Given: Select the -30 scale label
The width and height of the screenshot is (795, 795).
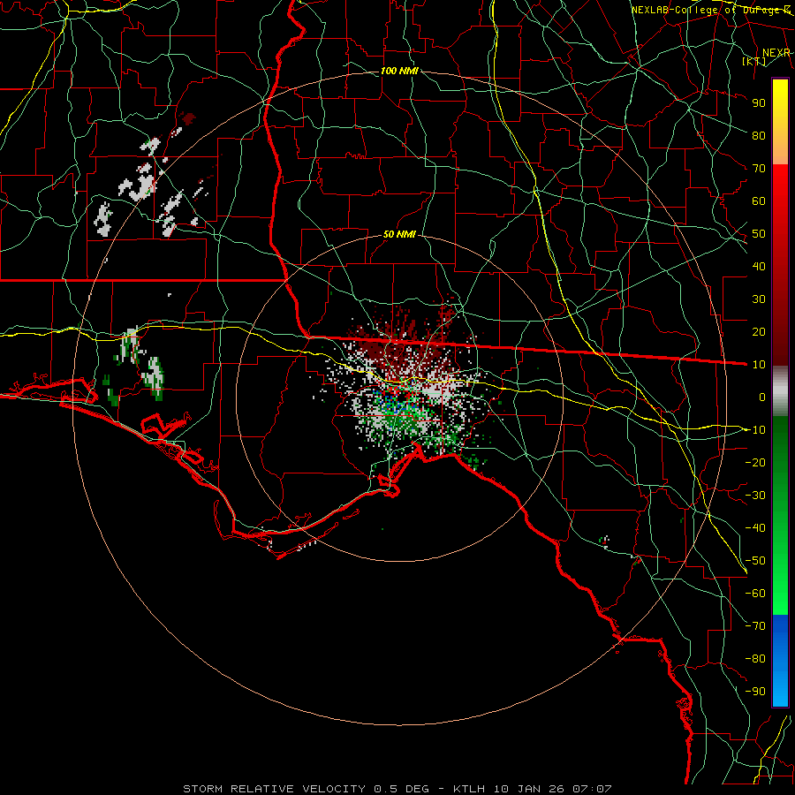Looking at the screenshot, I should click(x=755, y=495).
